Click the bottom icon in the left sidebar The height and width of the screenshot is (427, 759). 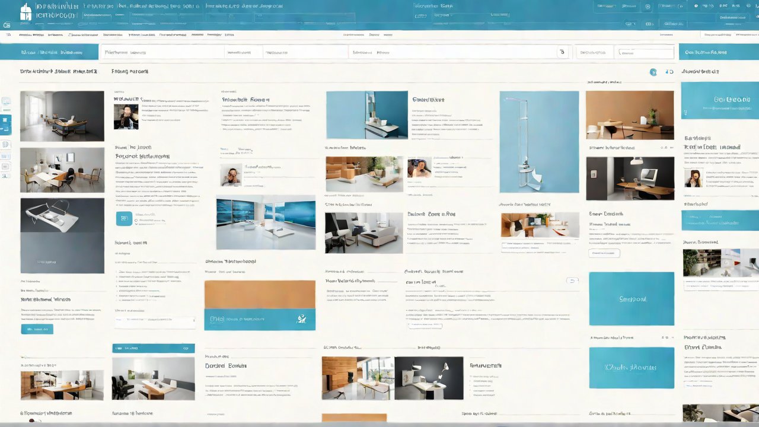tap(6, 167)
